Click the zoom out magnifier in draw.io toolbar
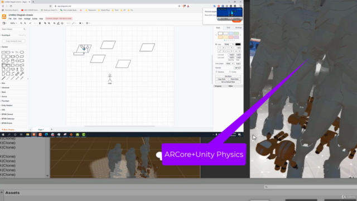This screenshot has width=357, height=201. pyautogui.click(x=25, y=23)
